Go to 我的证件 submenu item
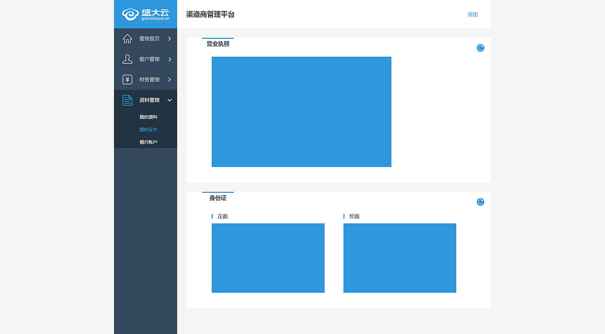Image resolution: width=605 pixels, height=334 pixels. pyautogui.click(x=148, y=129)
